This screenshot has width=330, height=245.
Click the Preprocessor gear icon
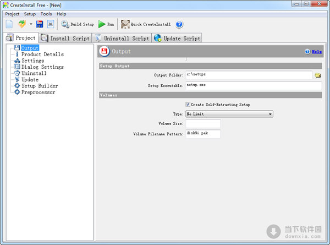coord(17,92)
